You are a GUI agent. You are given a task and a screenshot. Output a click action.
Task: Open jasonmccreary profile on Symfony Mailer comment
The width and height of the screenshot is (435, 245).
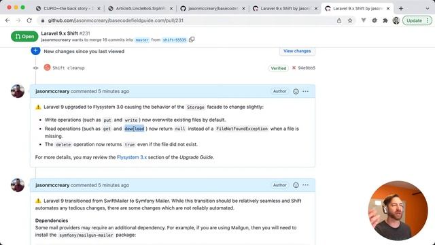[x=52, y=185]
